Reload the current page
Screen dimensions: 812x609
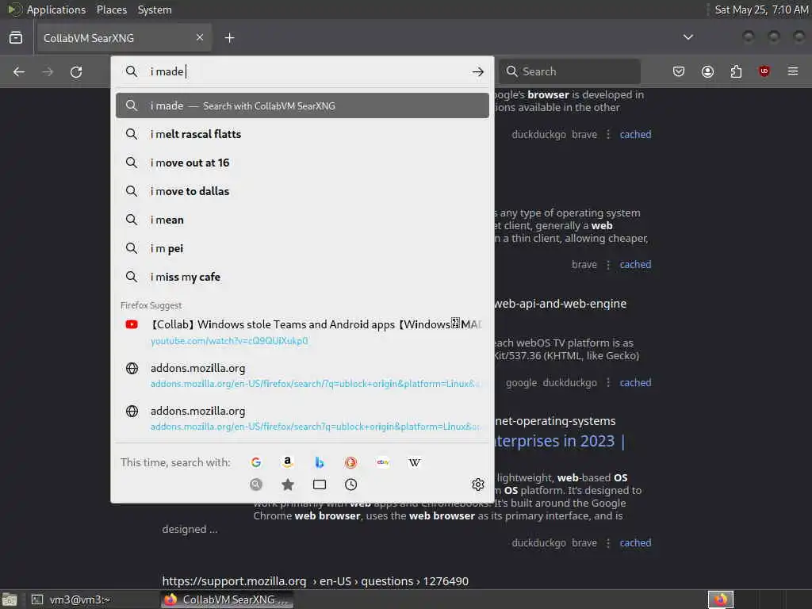76,71
